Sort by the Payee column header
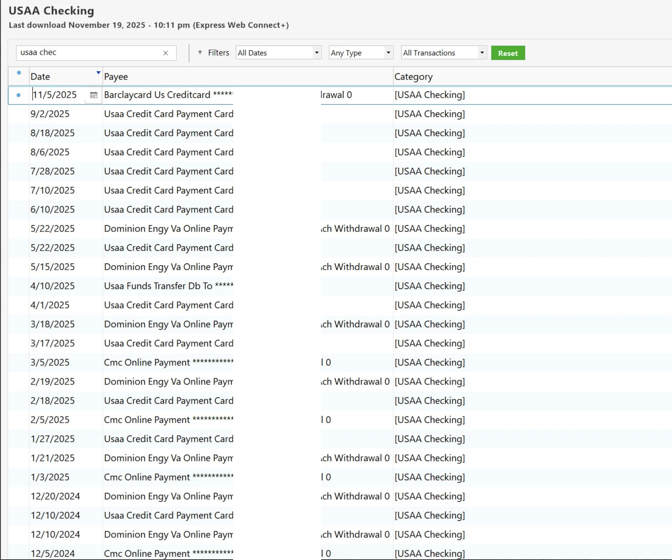Image resolution: width=672 pixels, height=560 pixels. (116, 77)
